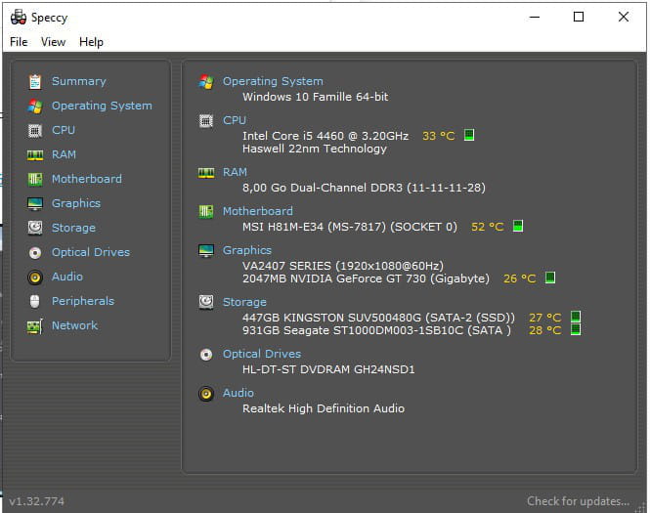Click the Optical Drives disc icon in sidebar
This screenshot has width=650, height=513.
click(35, 253)
